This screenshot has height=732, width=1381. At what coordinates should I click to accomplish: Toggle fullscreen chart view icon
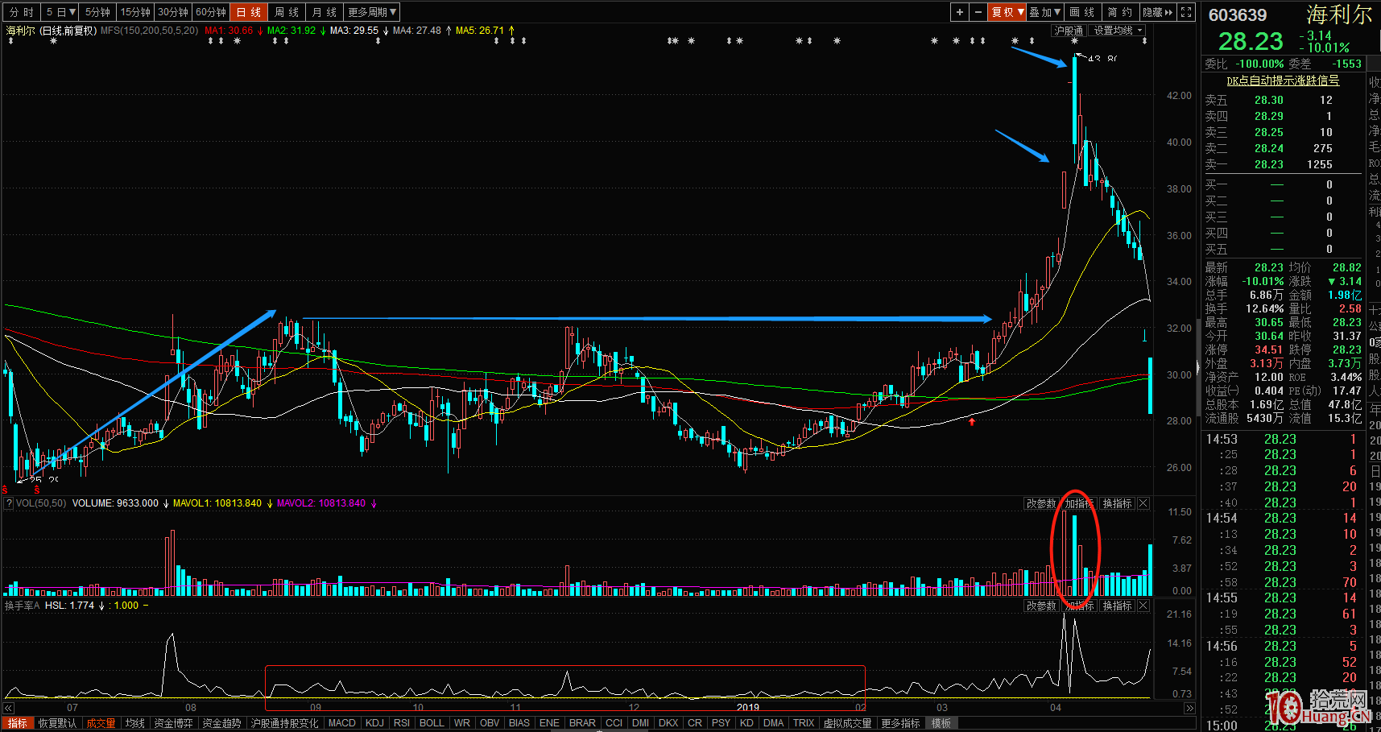click(x=1186, y=12)
